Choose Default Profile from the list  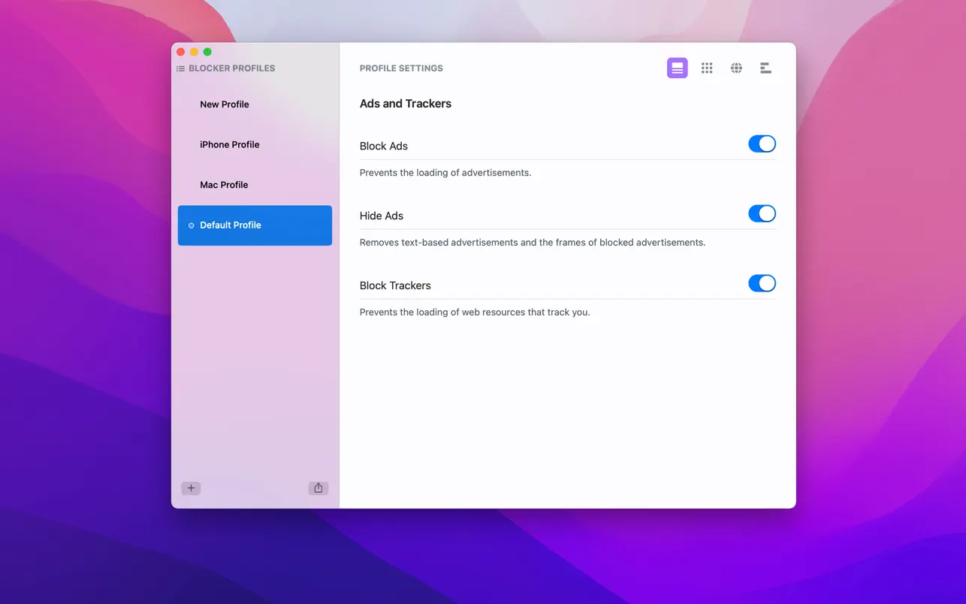point(231,225)
